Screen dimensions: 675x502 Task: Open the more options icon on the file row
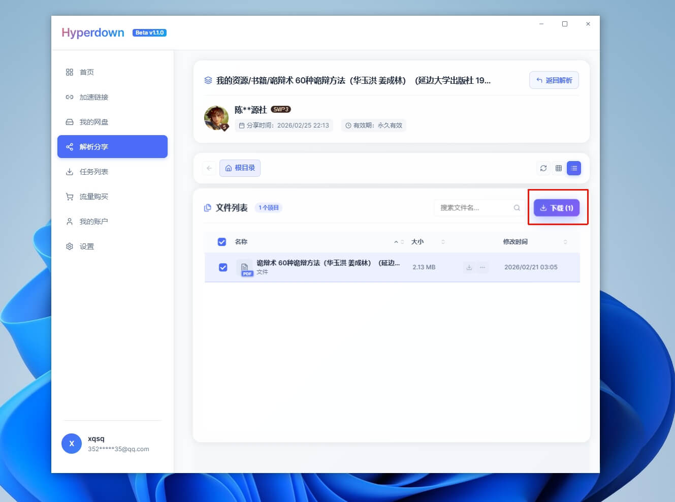pyautogui.click(x=482, y=267)
